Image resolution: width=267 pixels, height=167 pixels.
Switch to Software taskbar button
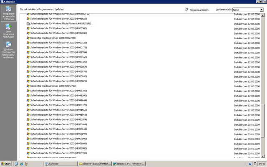point(61,164)
